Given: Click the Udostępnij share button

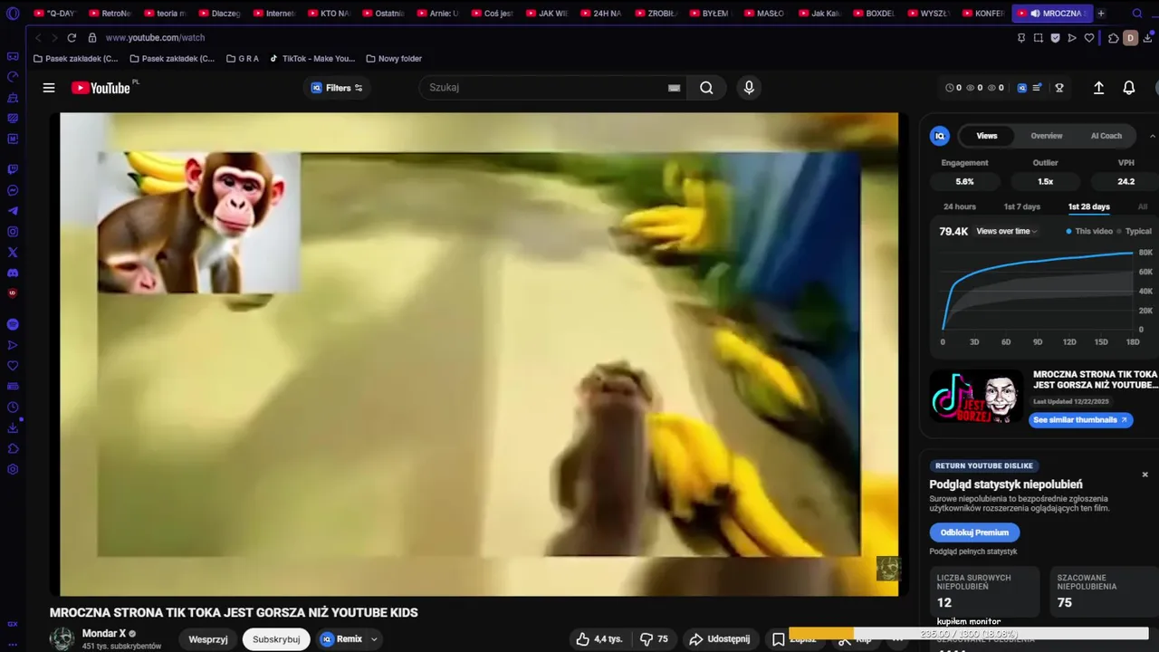Looking at the screenshot, I should click(720, 638).
